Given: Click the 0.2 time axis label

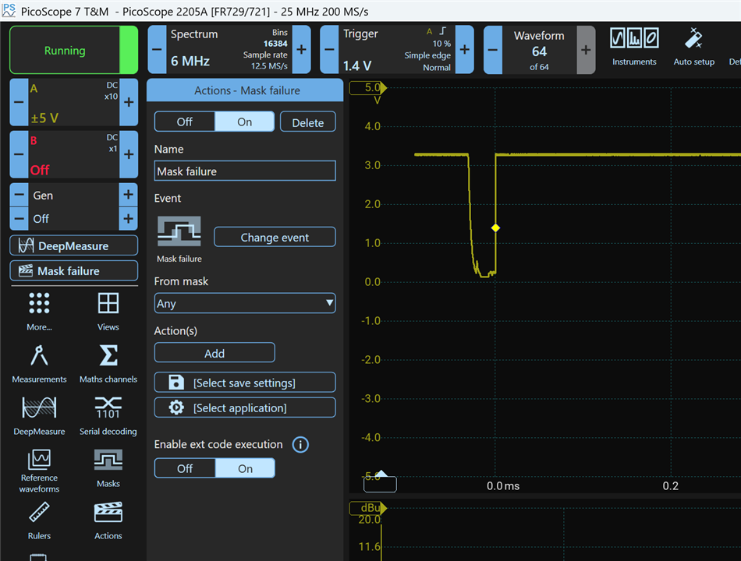Looking at the screenshot, I should click(x=670, y=486).
